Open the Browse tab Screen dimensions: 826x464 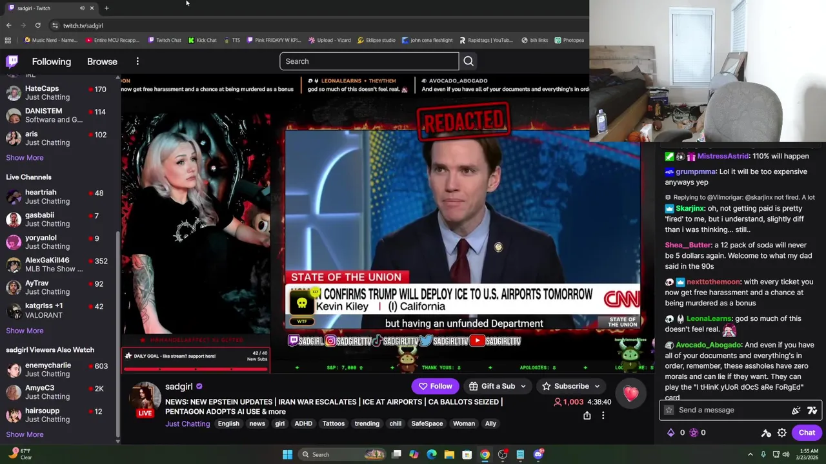coord(102,61)
